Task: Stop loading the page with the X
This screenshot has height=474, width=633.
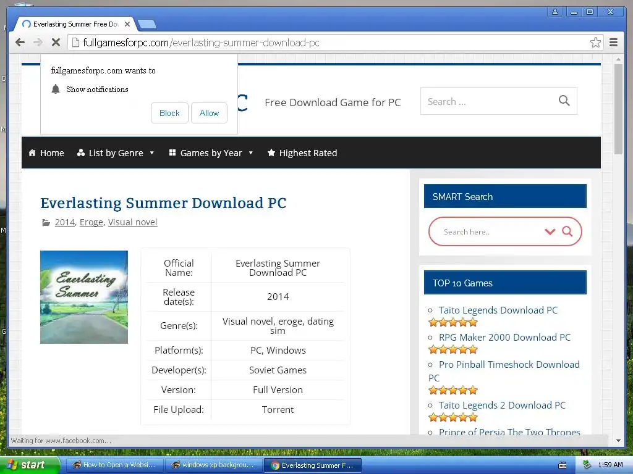Action: pos(56,43)
